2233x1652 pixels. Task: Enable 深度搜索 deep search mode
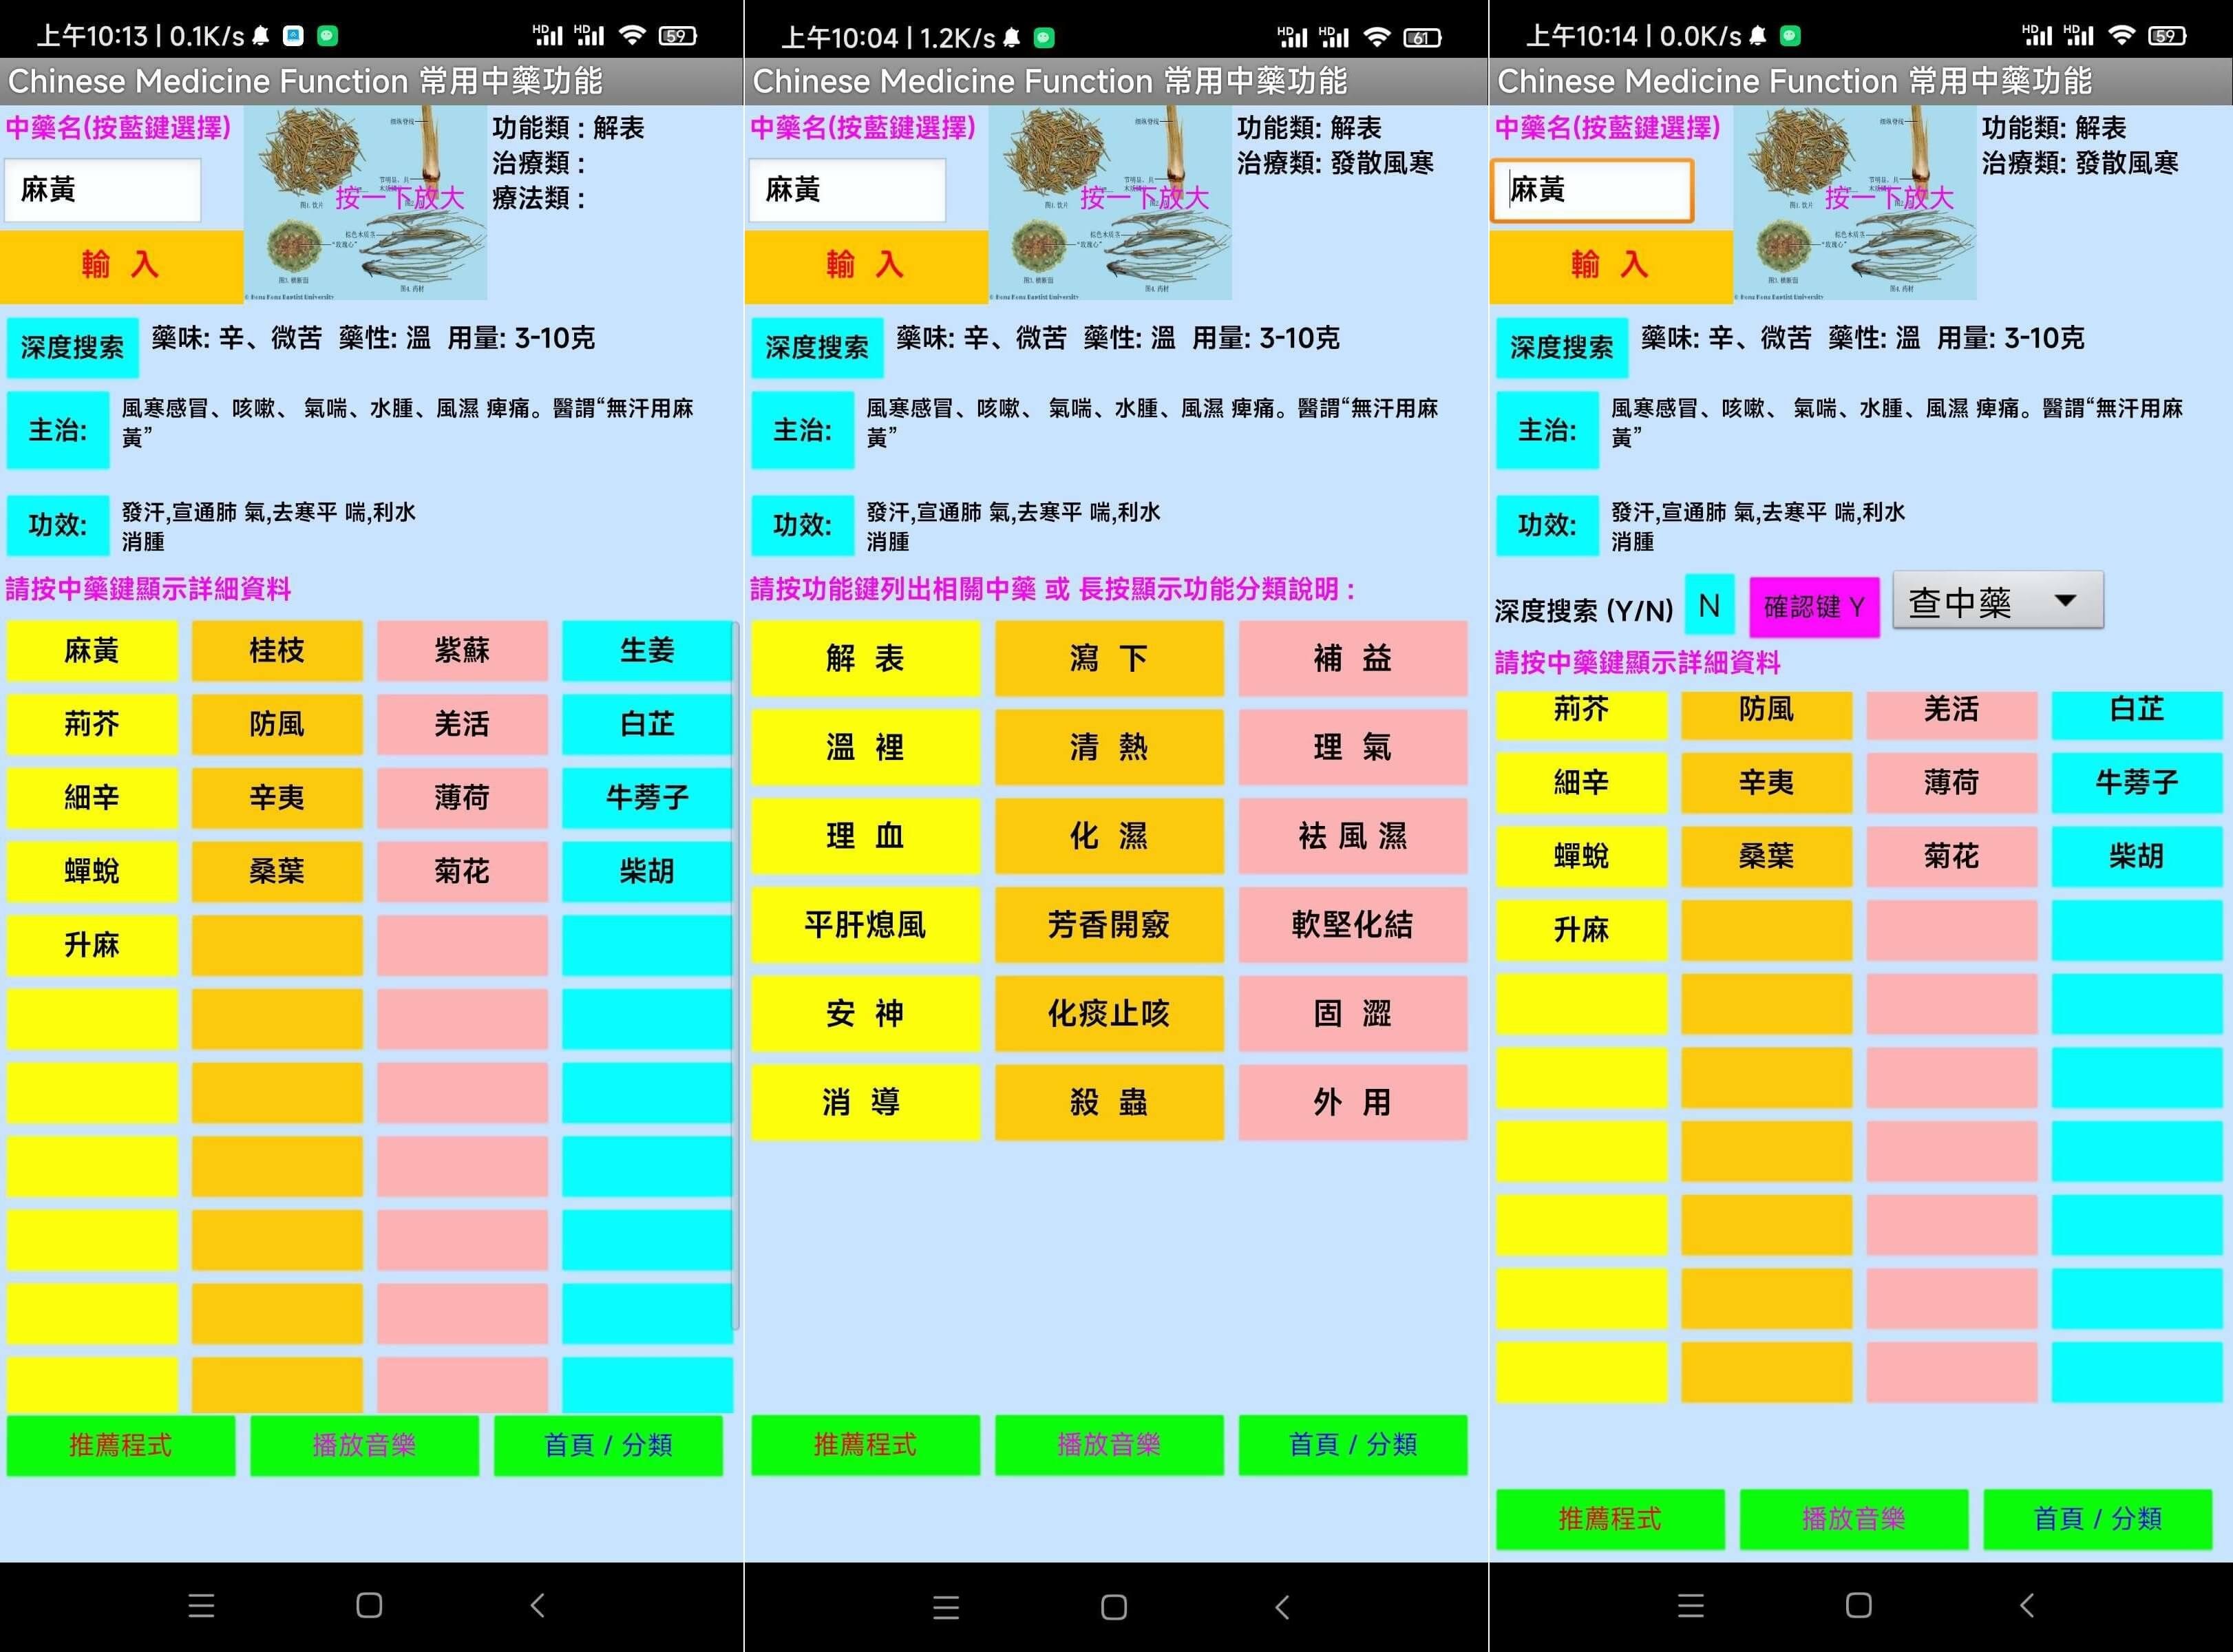click(72, 347)
